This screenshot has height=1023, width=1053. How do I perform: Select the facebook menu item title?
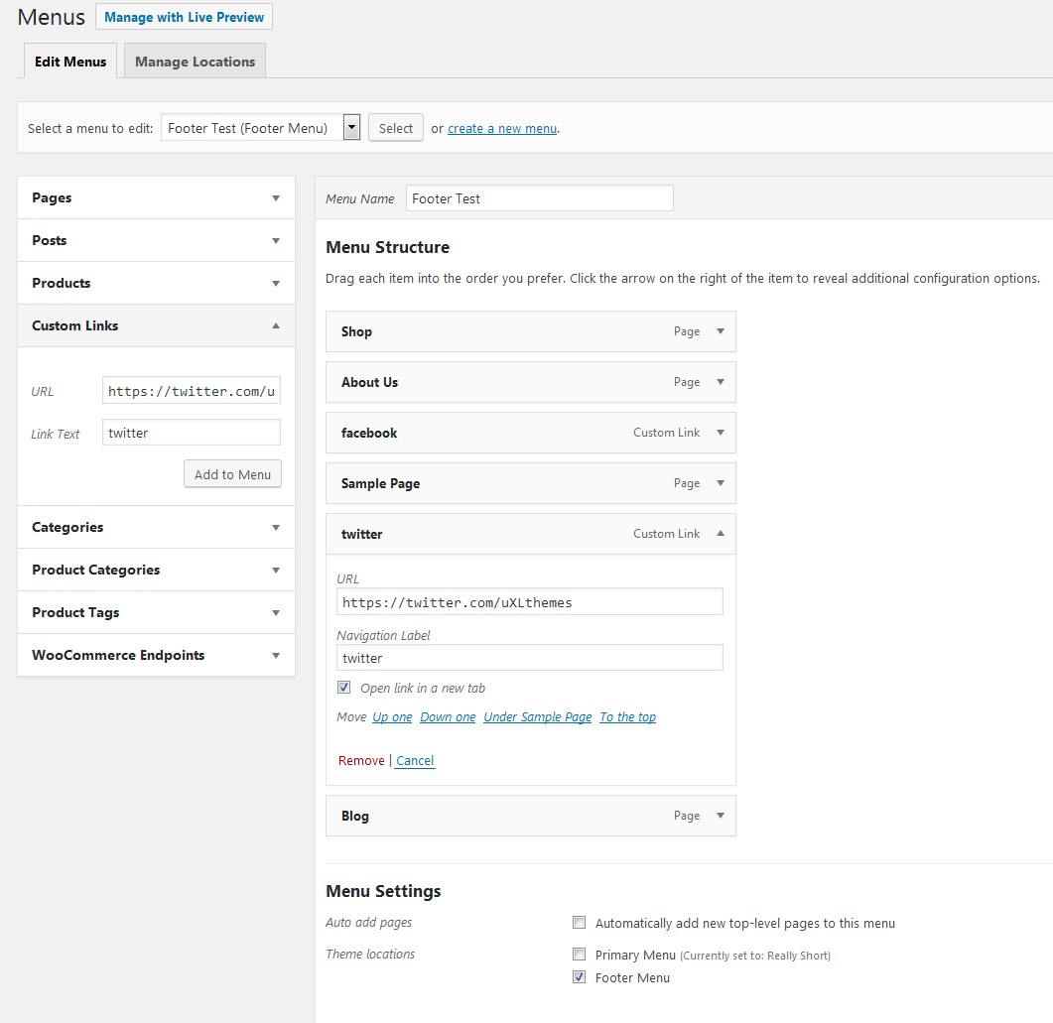click(x=369, y=433)
